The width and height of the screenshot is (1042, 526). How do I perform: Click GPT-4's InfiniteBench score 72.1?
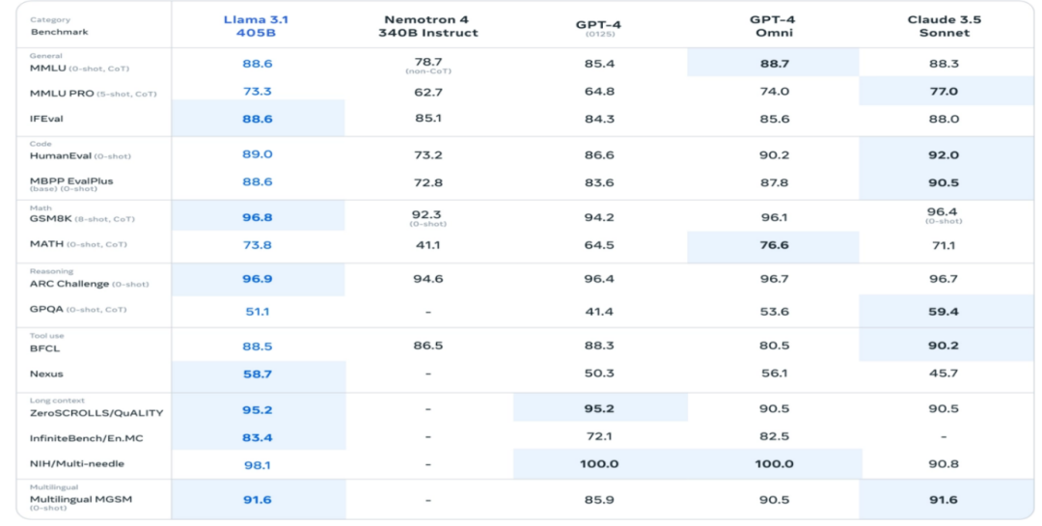[599, 436]
